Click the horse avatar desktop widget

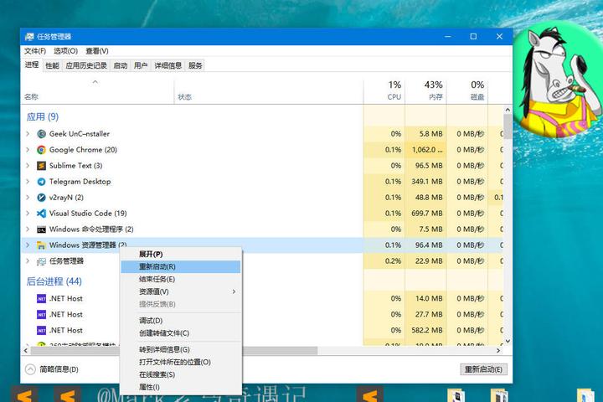557,80
